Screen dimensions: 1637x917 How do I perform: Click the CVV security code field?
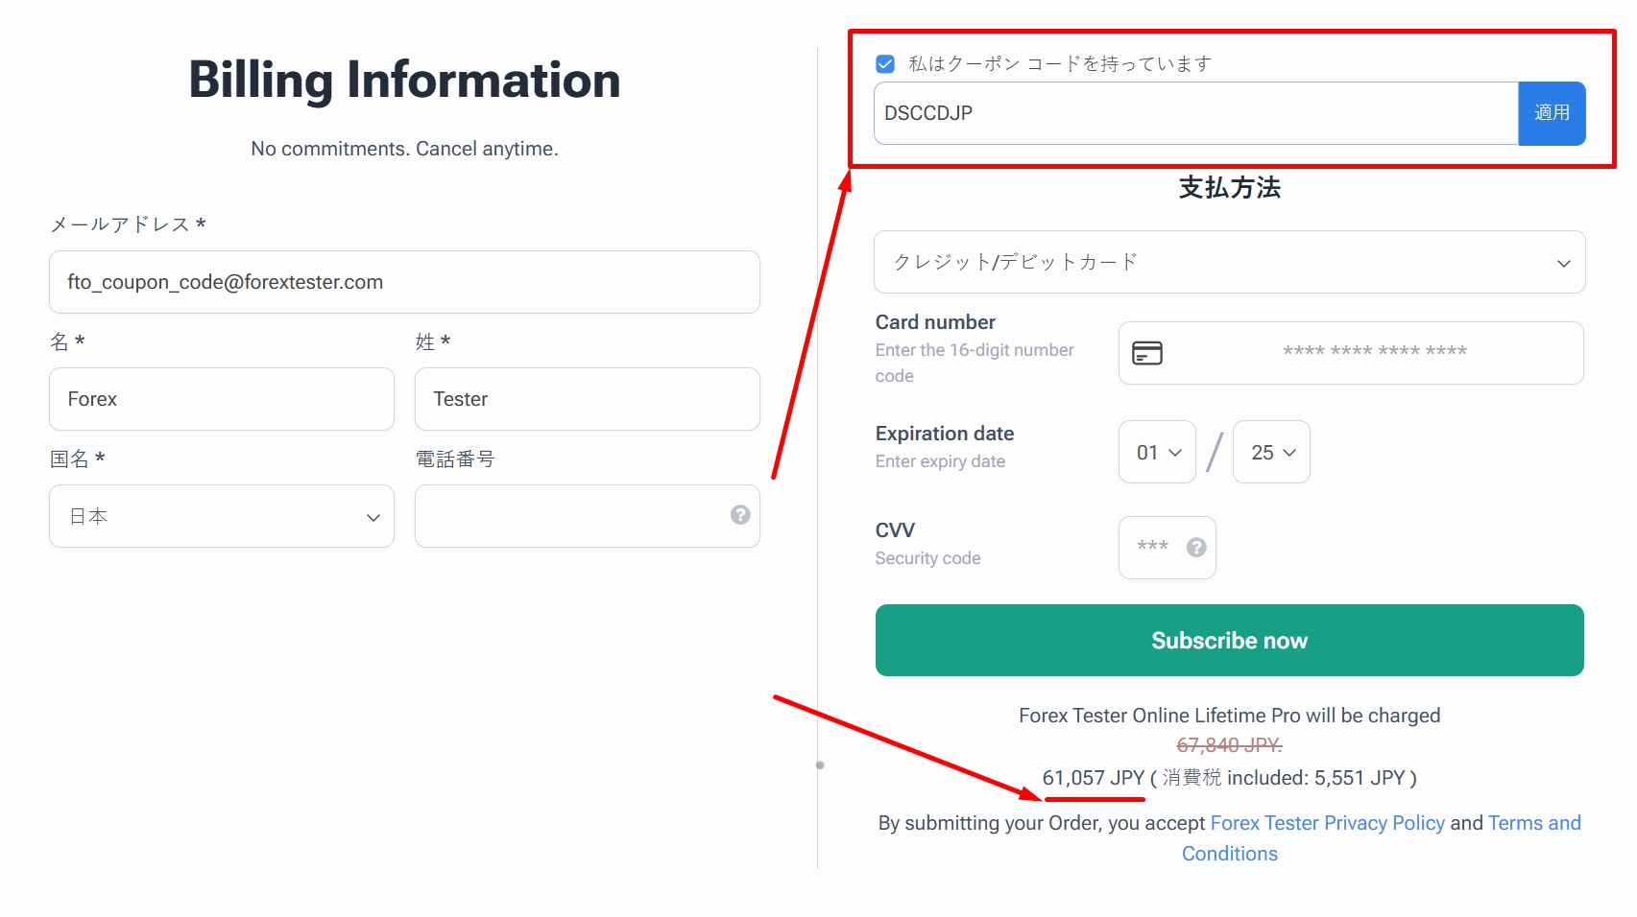1168,548
